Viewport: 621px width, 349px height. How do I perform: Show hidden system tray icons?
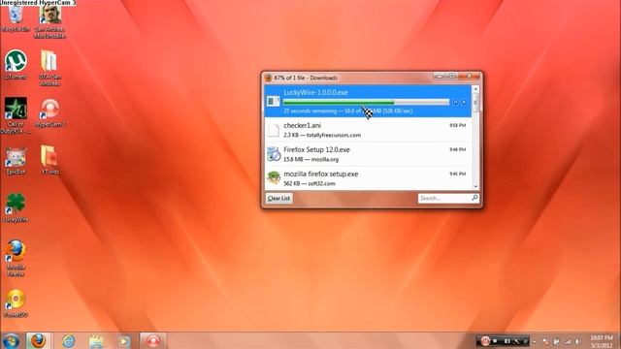[535, 341]
